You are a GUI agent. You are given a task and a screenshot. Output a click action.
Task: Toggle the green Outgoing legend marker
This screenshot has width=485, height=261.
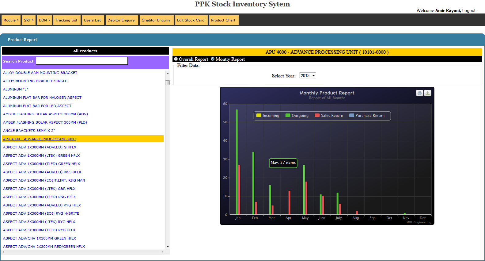point(288,116)
